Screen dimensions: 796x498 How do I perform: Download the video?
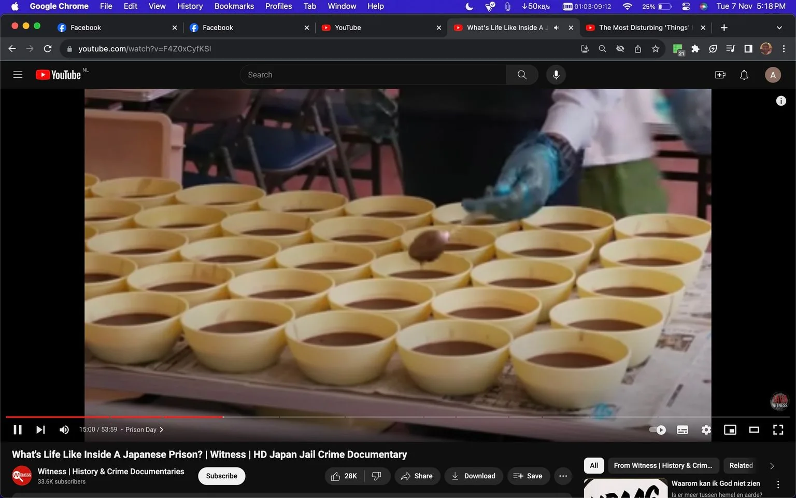pos(474,476)
